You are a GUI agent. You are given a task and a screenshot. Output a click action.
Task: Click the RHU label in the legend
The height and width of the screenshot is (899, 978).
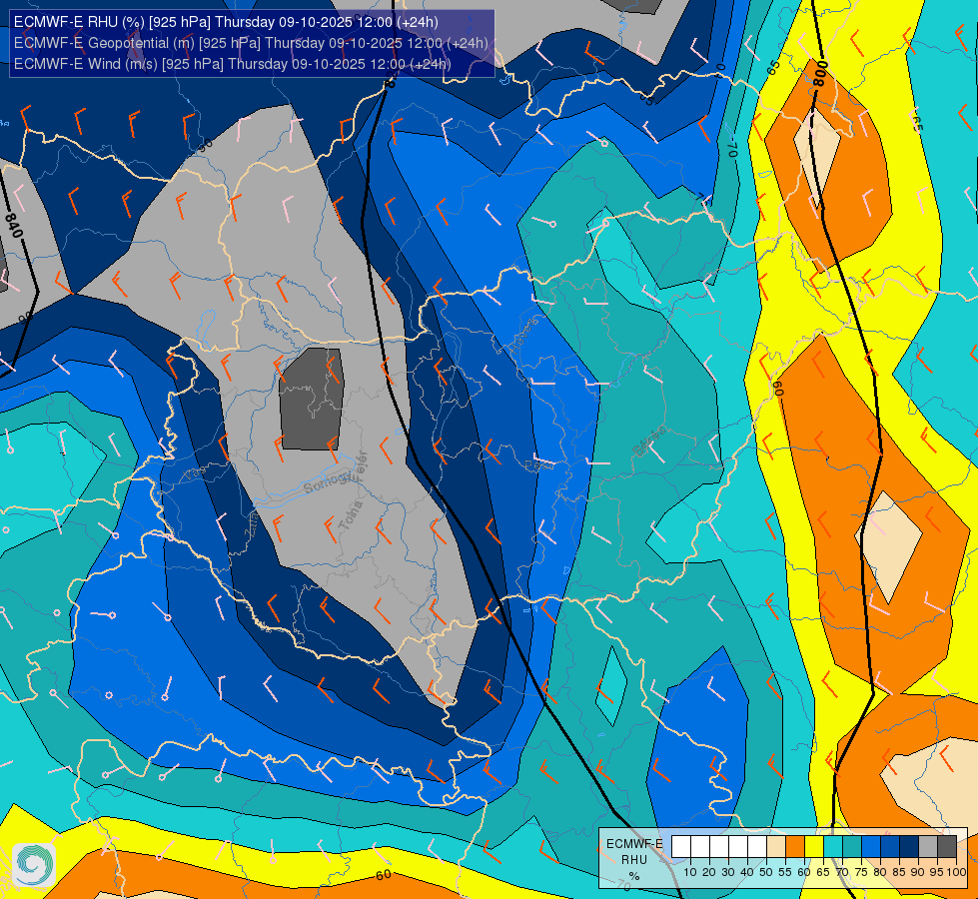[634, 860]
